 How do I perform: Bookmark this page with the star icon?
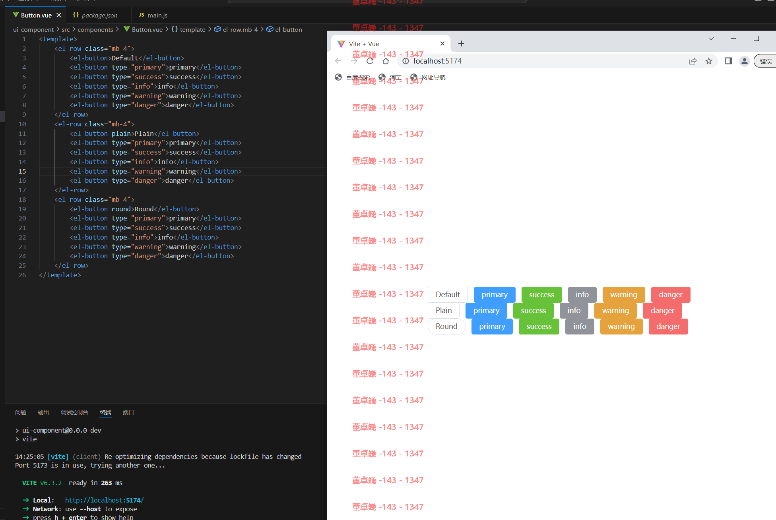709,61
